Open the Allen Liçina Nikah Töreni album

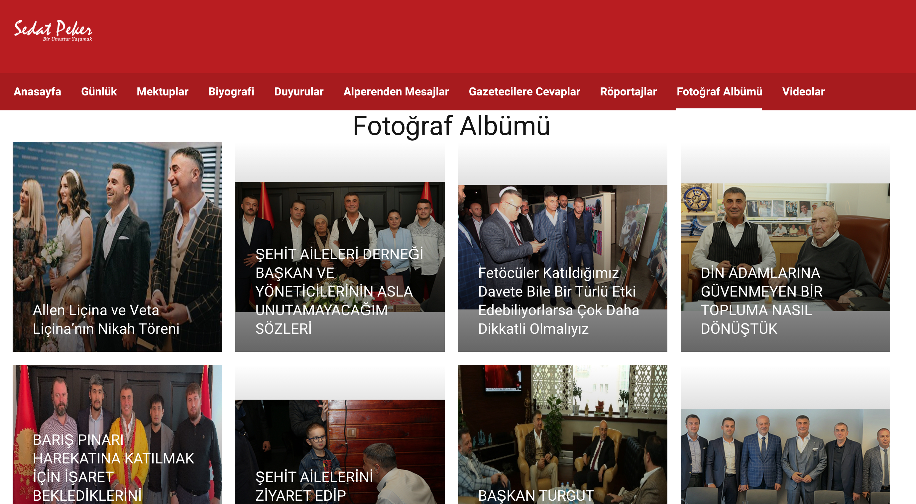click(106, 319)
